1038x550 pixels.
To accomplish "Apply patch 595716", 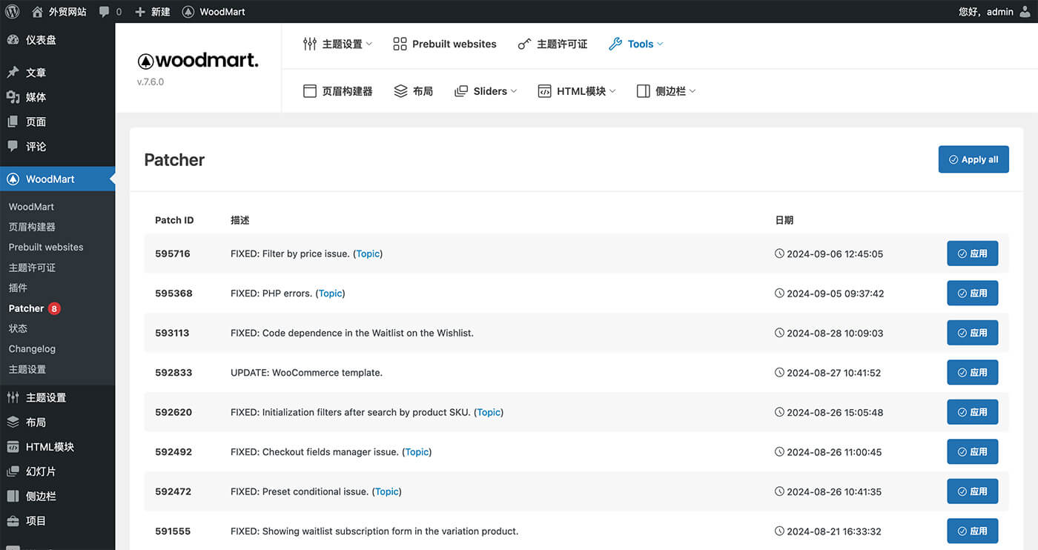I will (972, 254).
